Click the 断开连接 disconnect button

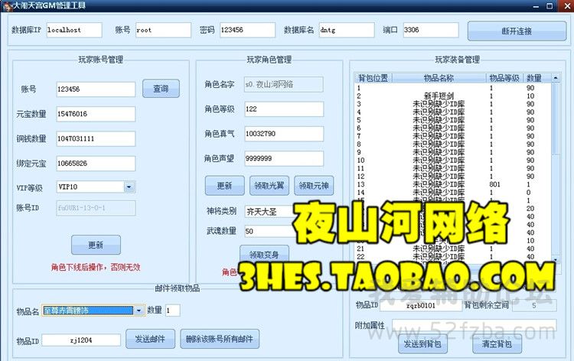[x=517, y=31]
